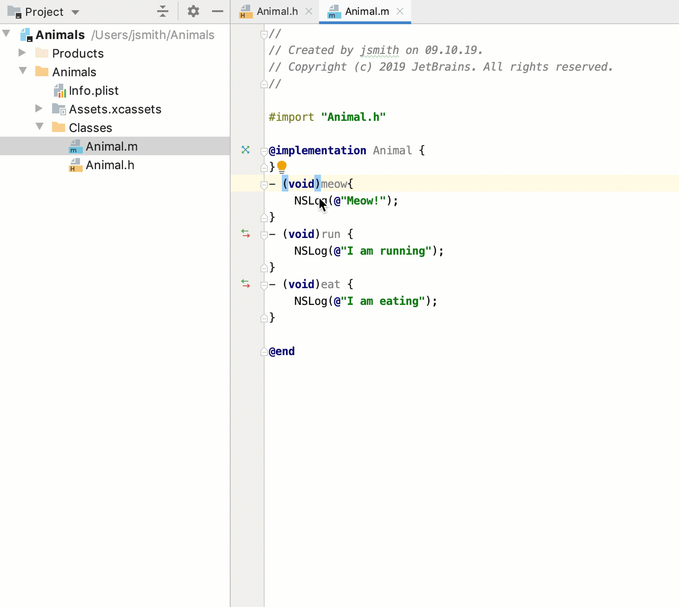The width and height of the screenshot is (679, 607).
Task: Close the Animal.m editor tab
Action: click(x=400, y=12)
